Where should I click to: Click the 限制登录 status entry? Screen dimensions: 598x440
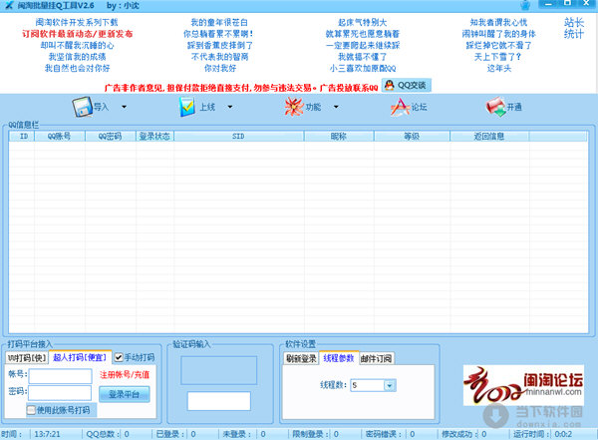coord(315,434)
